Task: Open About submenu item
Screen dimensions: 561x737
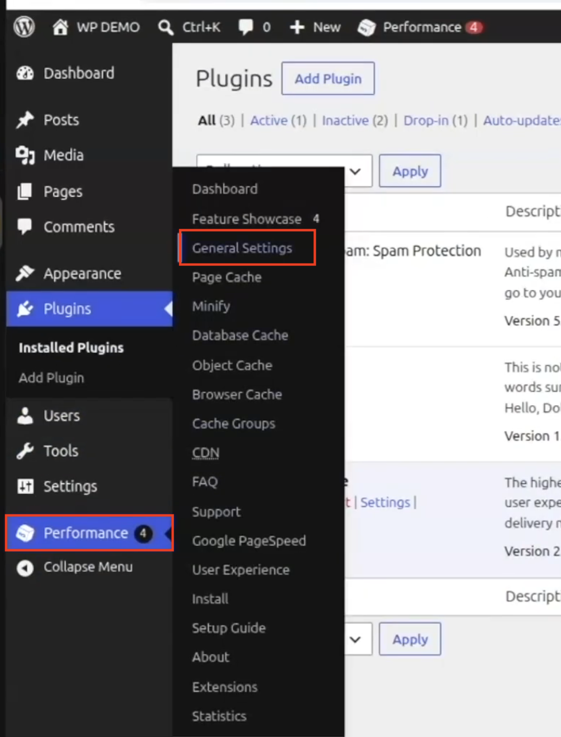Action: pos(210,657)
